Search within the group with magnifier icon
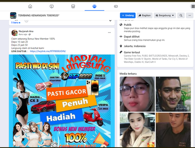 coord(181,15)
